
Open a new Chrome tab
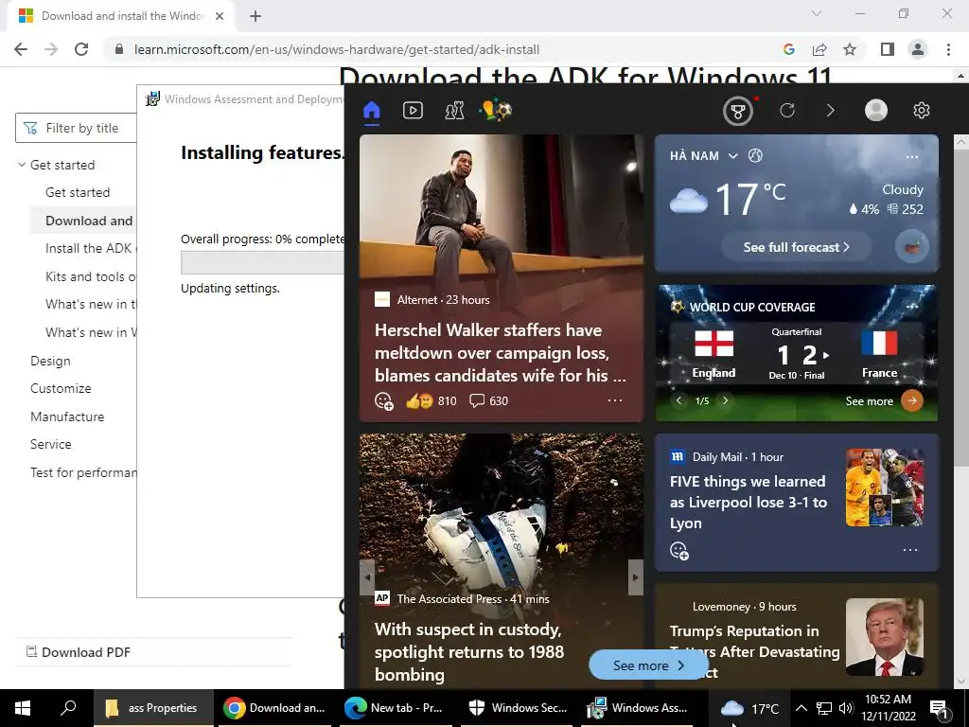[x=255, y=16]
